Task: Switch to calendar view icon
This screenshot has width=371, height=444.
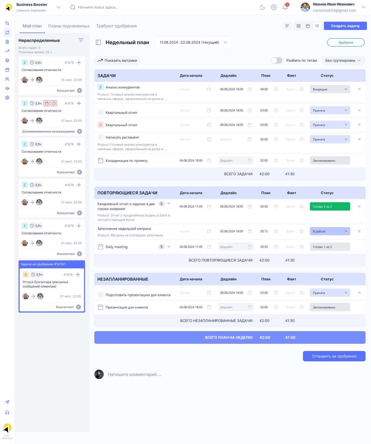Action: (x=308, y=26)
